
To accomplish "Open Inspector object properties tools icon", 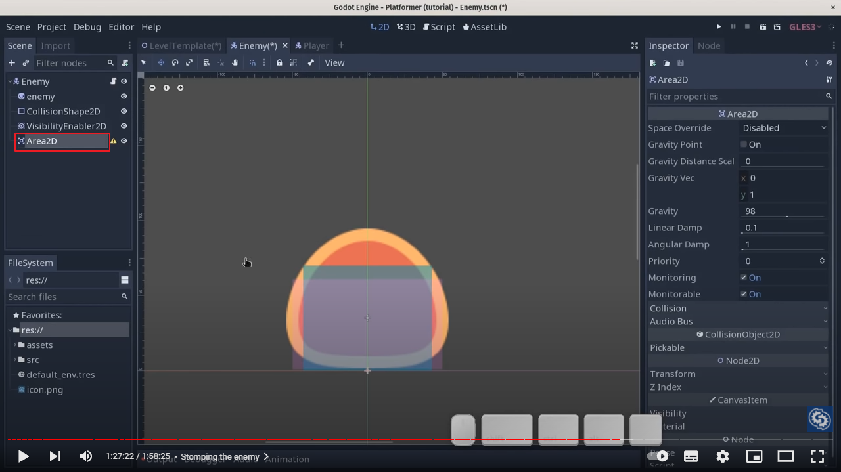I will pyautogui.click(x=829, y=79).
